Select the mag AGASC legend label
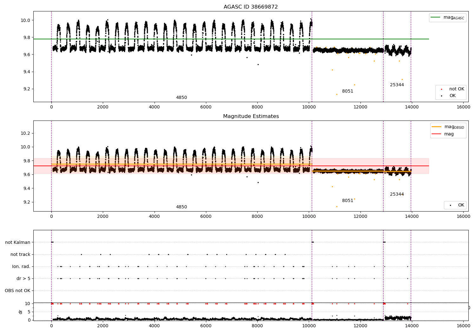476x333 pixels. (x=454, y=17)
